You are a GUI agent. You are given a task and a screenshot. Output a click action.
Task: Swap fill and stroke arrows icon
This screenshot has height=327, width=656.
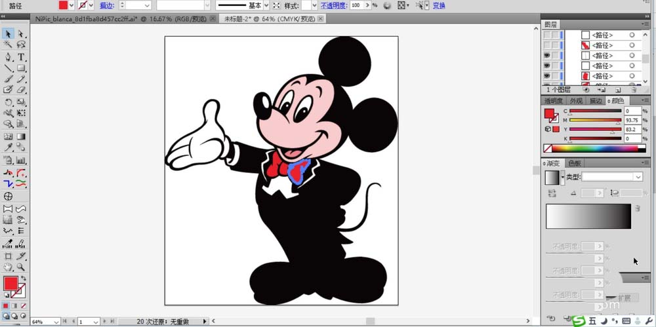coord(24,278)
